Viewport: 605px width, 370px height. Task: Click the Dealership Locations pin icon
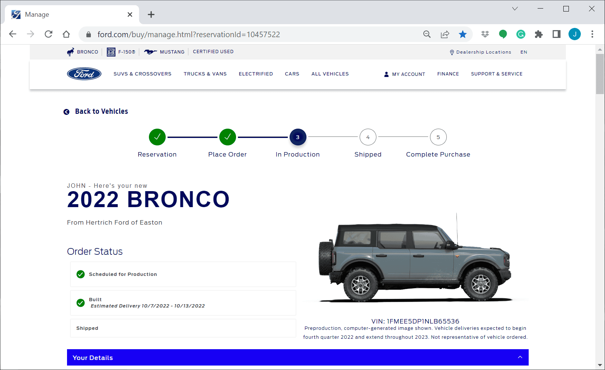pos(452,52)
